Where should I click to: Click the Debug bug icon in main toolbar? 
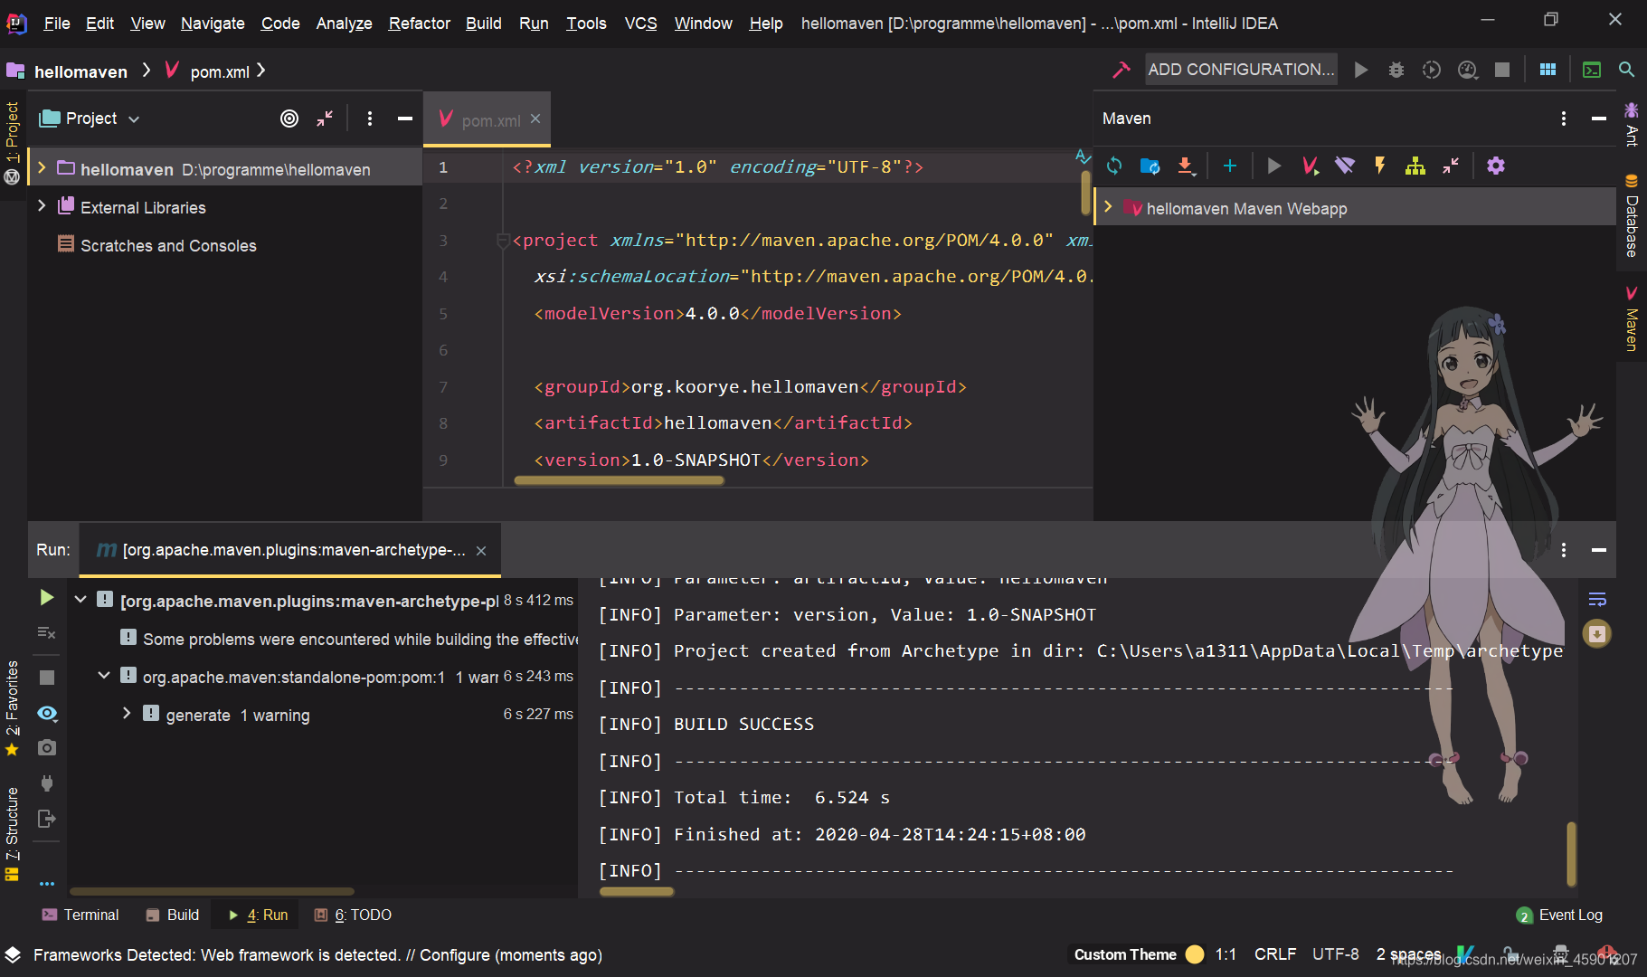1396,70
